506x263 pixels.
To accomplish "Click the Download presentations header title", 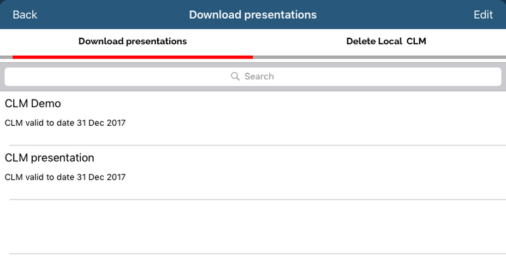I will click(x=253, y=15).
